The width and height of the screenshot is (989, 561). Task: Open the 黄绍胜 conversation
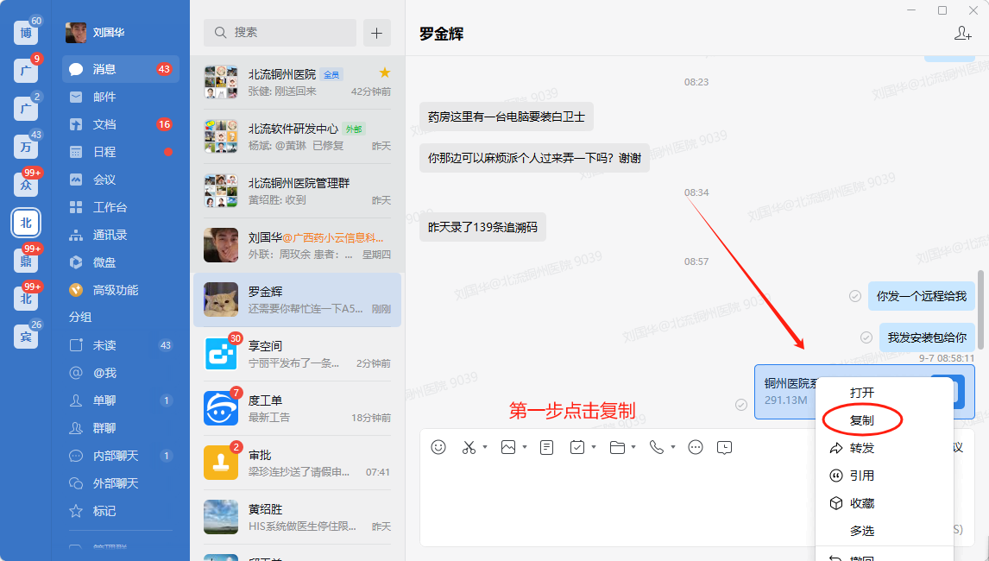pyautogui.click(x=297, y=518)
